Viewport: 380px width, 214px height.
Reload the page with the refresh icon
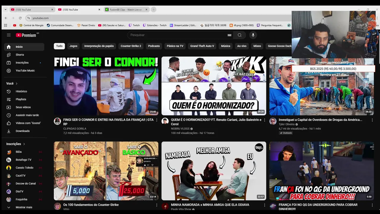pyautogui.click(x=20, y=18)
